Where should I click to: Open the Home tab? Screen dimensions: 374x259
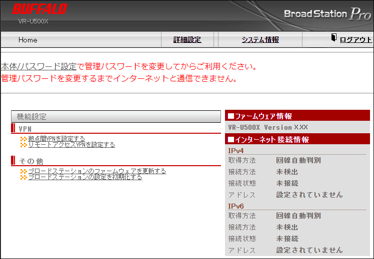(x=27, y=40)
